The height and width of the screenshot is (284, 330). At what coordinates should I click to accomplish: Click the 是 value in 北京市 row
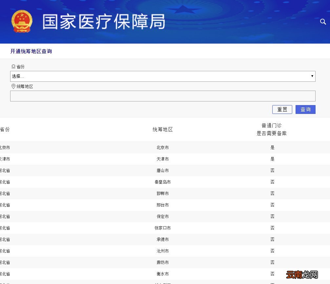tap(272, 147)
